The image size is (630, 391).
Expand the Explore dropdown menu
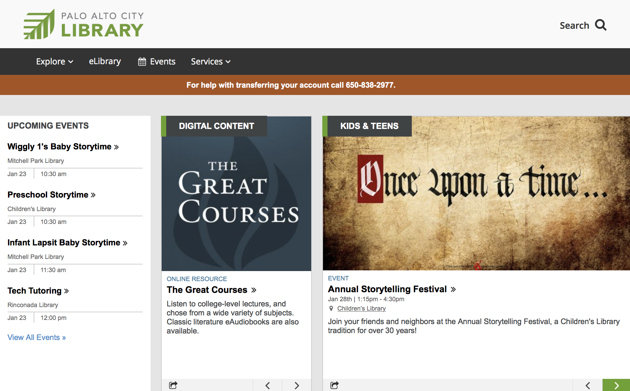click(54, 62)
